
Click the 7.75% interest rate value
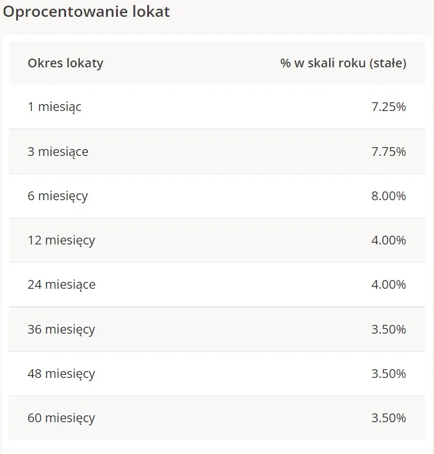(388, 152)
